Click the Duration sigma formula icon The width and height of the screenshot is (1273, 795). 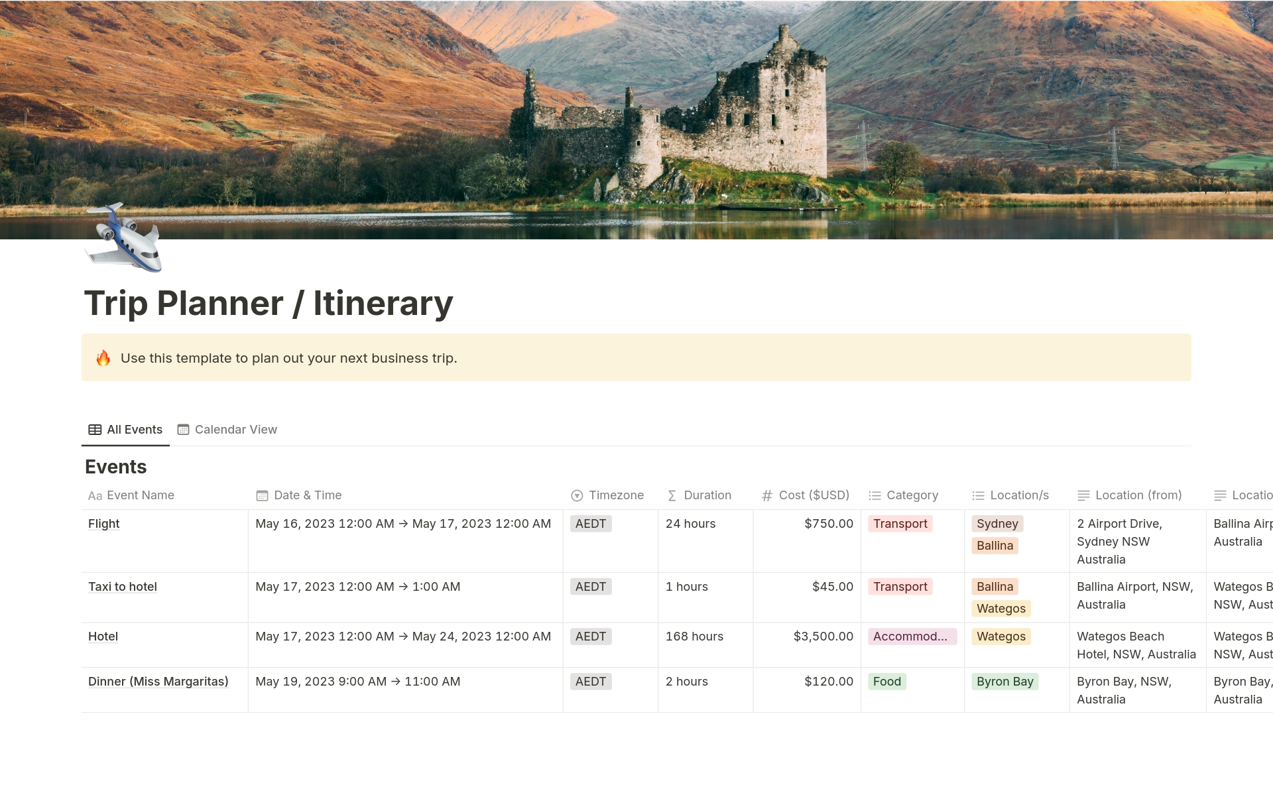click(x=672, y=496)
